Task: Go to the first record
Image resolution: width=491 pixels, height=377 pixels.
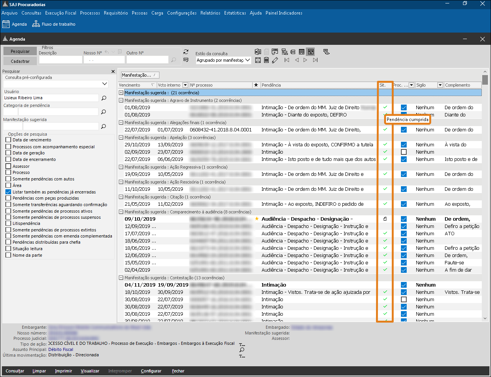Action: coord(287,60)
